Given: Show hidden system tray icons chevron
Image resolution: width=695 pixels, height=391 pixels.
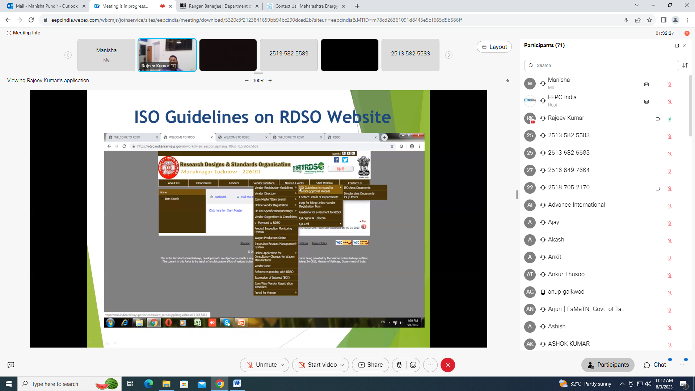Looking at the screenshot, I should coord(622,384).
